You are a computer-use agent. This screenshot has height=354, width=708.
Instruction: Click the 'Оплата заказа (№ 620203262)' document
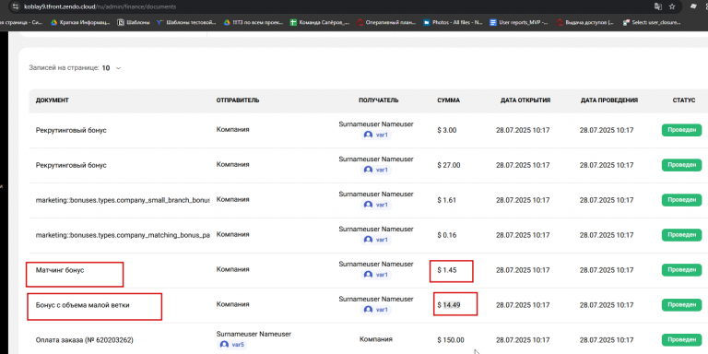85,340
